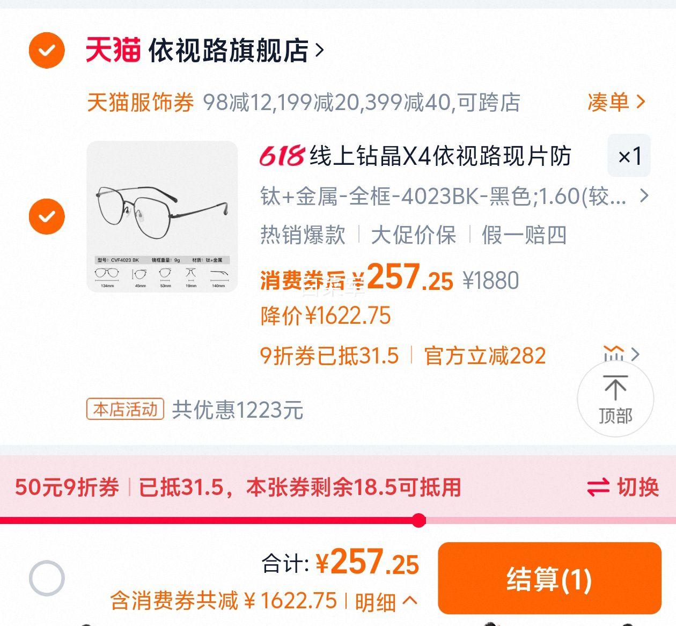This screenshot has height=626, width=676.
Task: Go back to top with 顶部 arrow
Action: (x=615, y=399)
